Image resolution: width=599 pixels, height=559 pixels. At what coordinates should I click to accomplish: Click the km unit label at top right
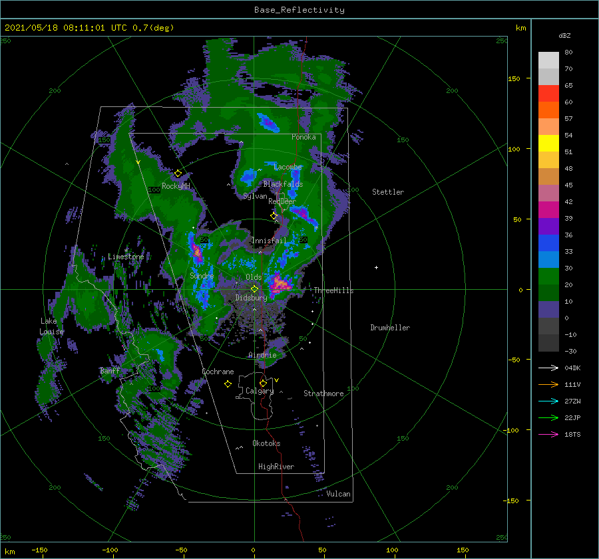[x=520, y=28]
